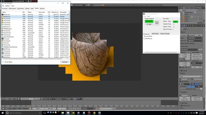Open the Cycles Render engine dropdown

tap(80, 5)
